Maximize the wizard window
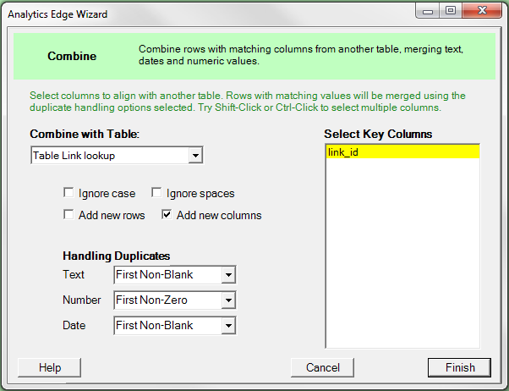Viewport: 509px width, 391px height. coord(451,13)
